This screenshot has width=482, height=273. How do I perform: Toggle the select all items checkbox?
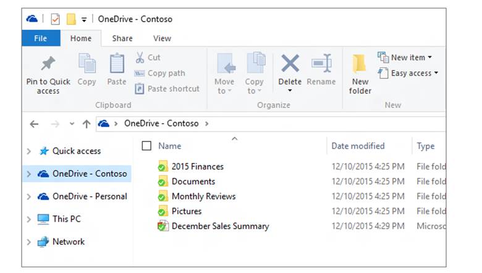146,146
